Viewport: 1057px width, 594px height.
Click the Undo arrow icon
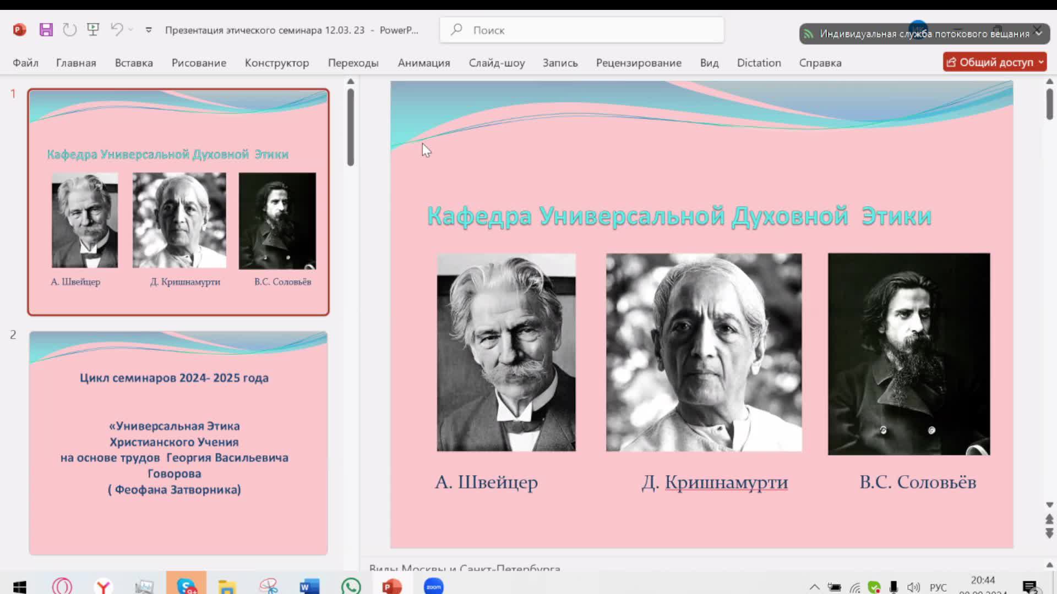coord(116,30)
